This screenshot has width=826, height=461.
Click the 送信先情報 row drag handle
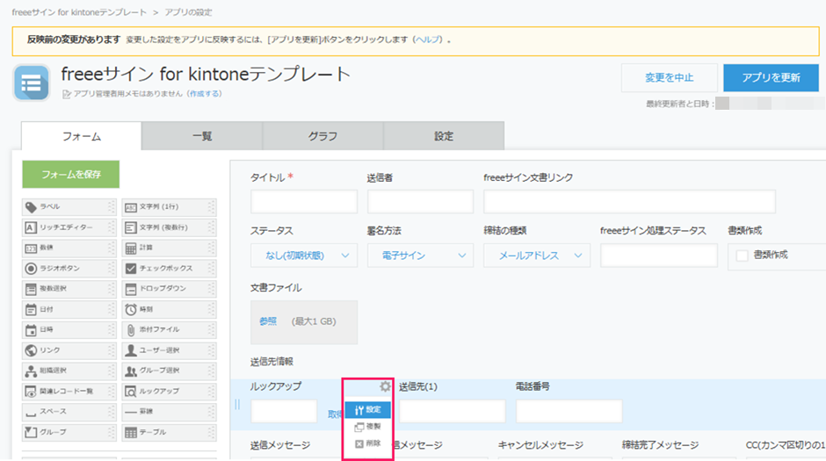tap(237, 404)
